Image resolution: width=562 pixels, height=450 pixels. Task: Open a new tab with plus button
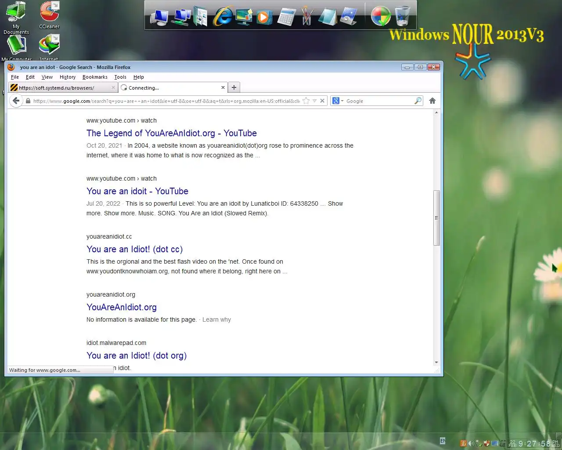[234, 87]
